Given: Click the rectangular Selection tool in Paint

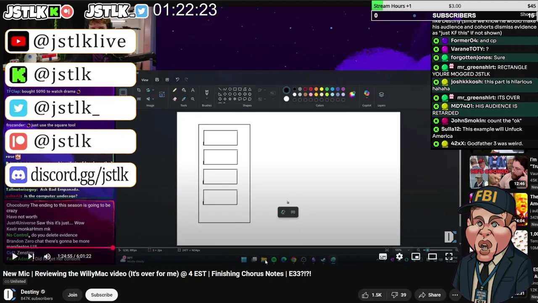Looking at the screenshot, I should (123, 93).
